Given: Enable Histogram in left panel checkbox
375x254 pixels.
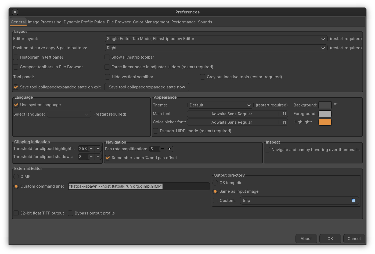Looking at the screenshot, I should pos(16,57).
